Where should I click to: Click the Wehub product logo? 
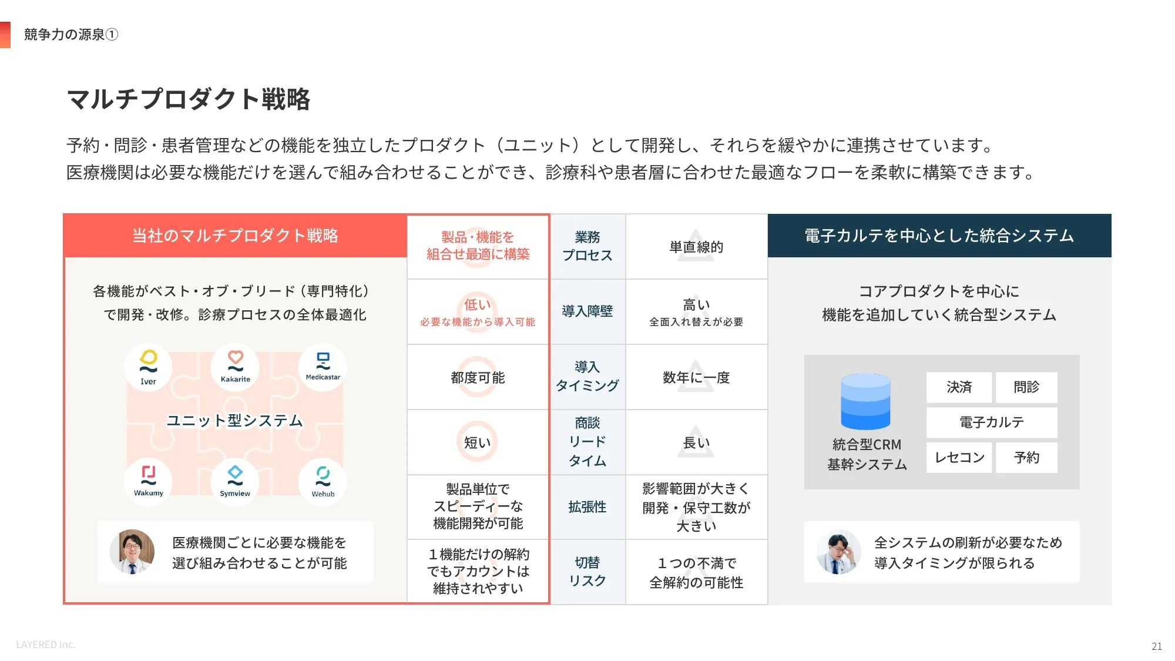(x=323, y=482)
